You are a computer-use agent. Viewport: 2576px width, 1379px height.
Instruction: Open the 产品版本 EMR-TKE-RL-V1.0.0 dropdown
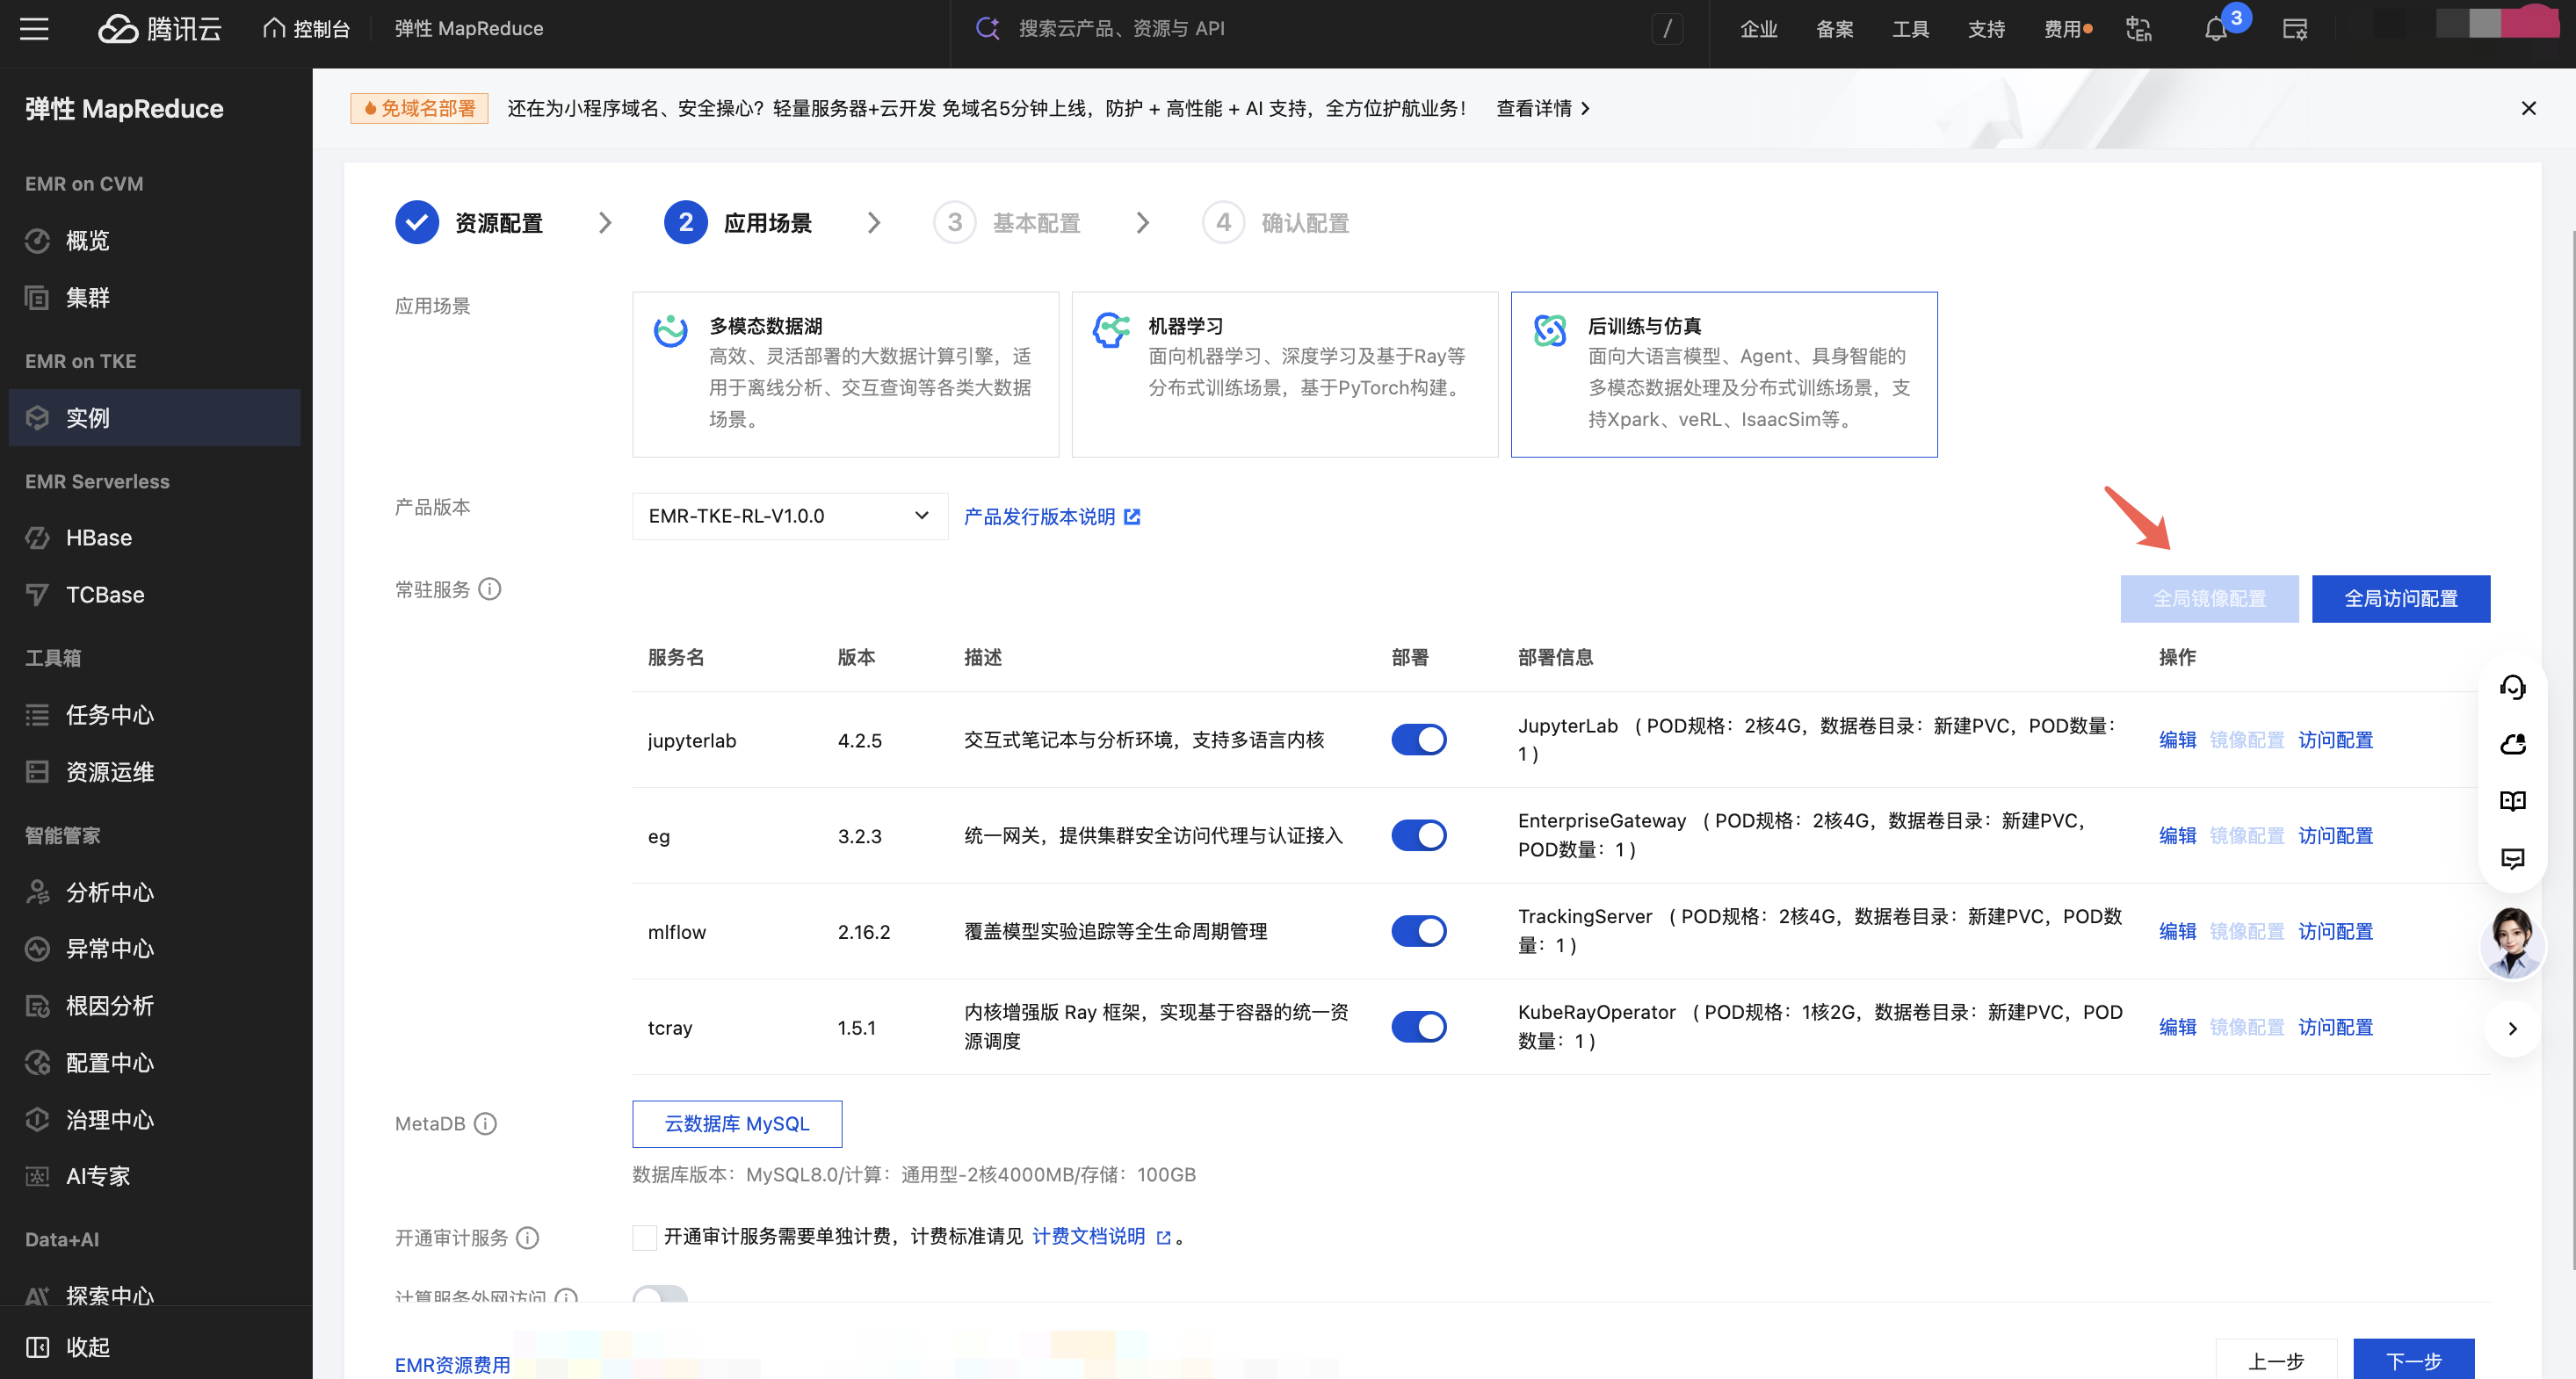coord(789,516)
